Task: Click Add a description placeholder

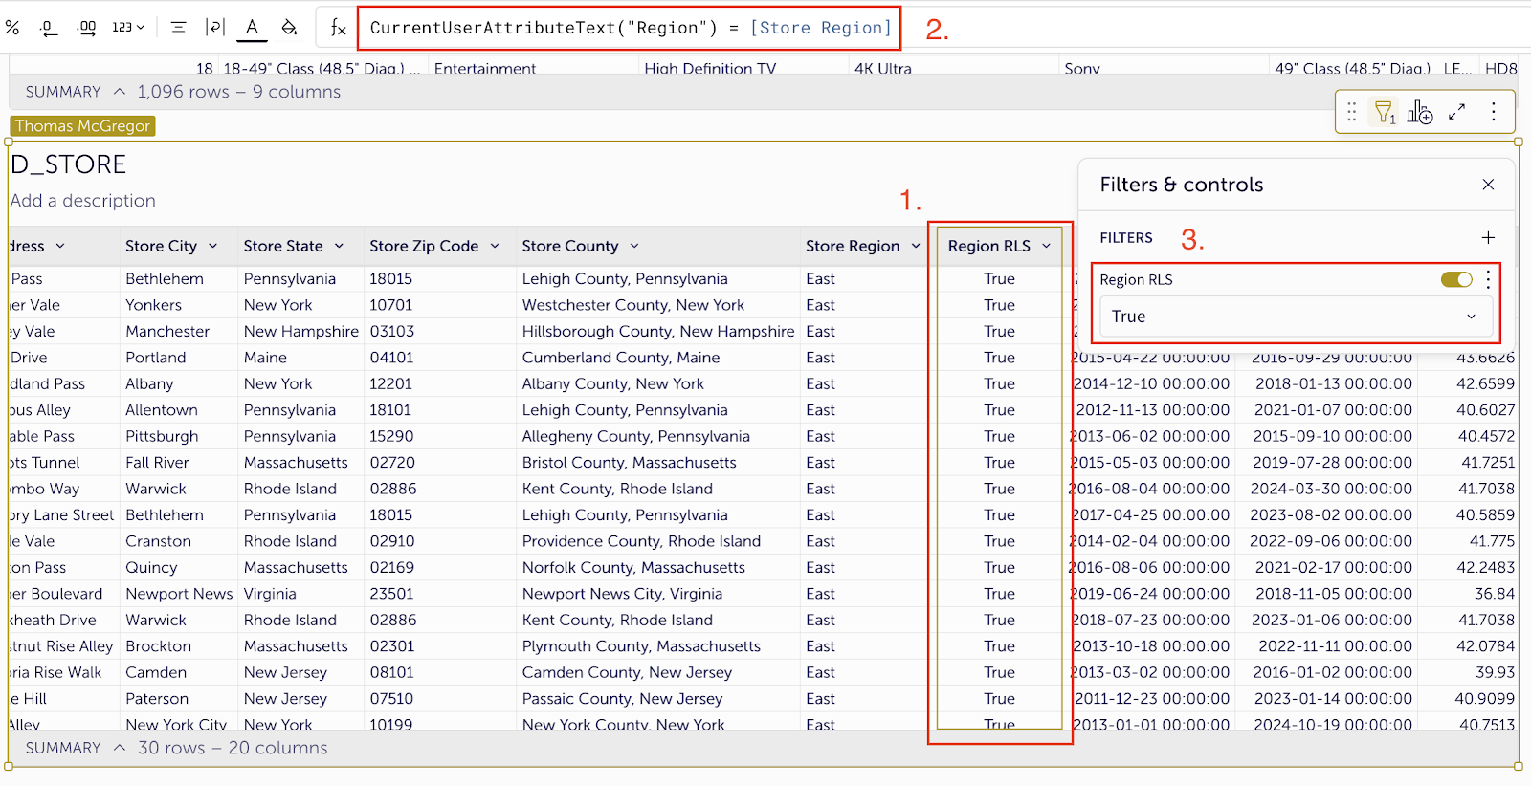Action: point(83,201)
